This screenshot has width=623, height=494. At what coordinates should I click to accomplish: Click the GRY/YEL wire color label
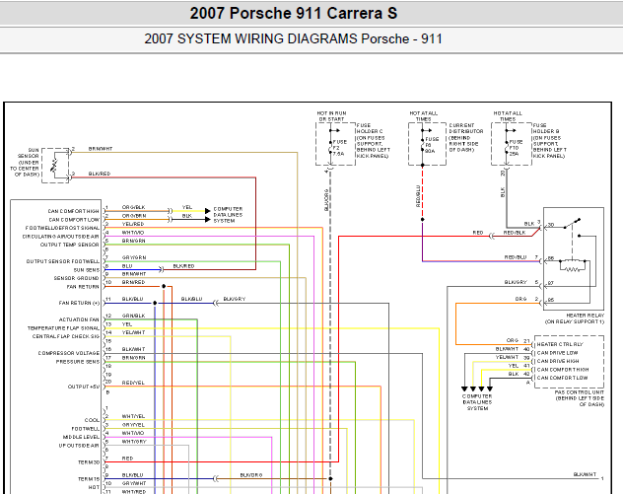pos(133,424)
